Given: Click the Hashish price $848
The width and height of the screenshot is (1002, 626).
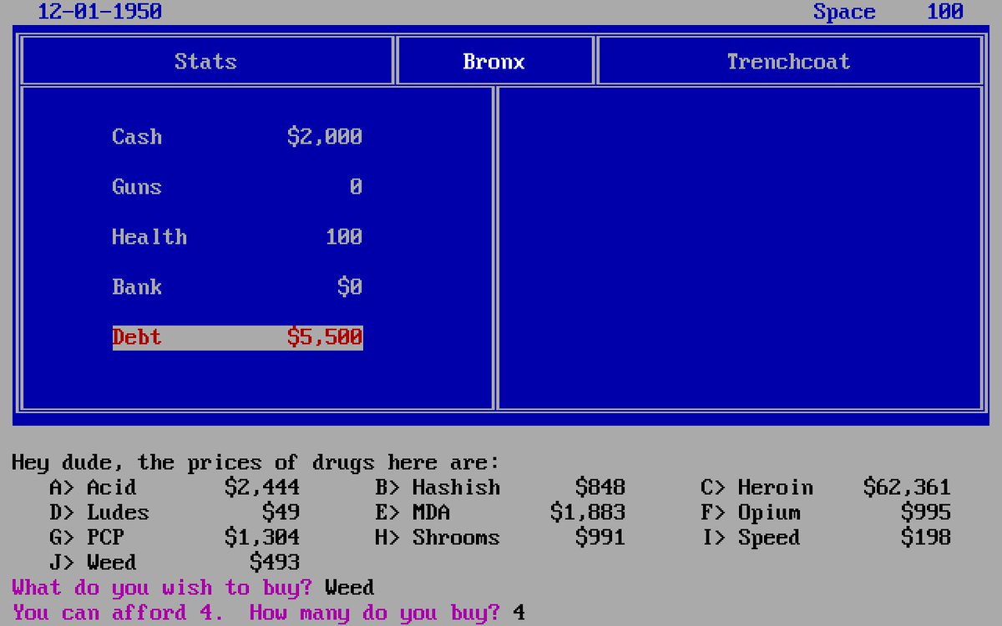Looking at the screenshot, I should point(600,487).
